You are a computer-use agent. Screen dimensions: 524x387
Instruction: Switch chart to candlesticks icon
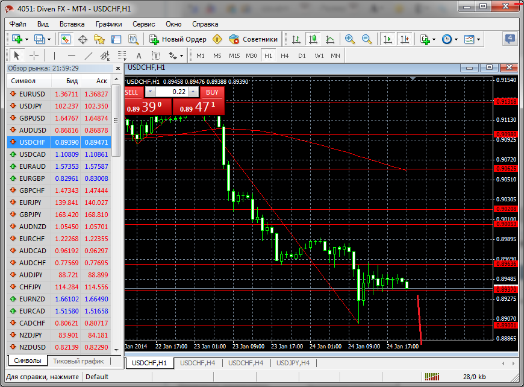[x=313, y=39]
